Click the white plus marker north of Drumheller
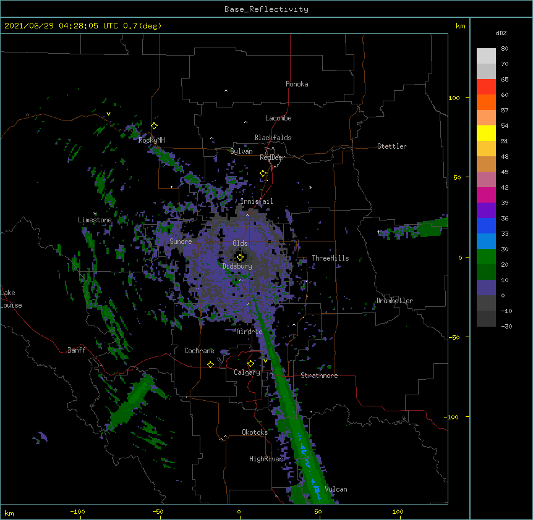 tap(378, 232)
